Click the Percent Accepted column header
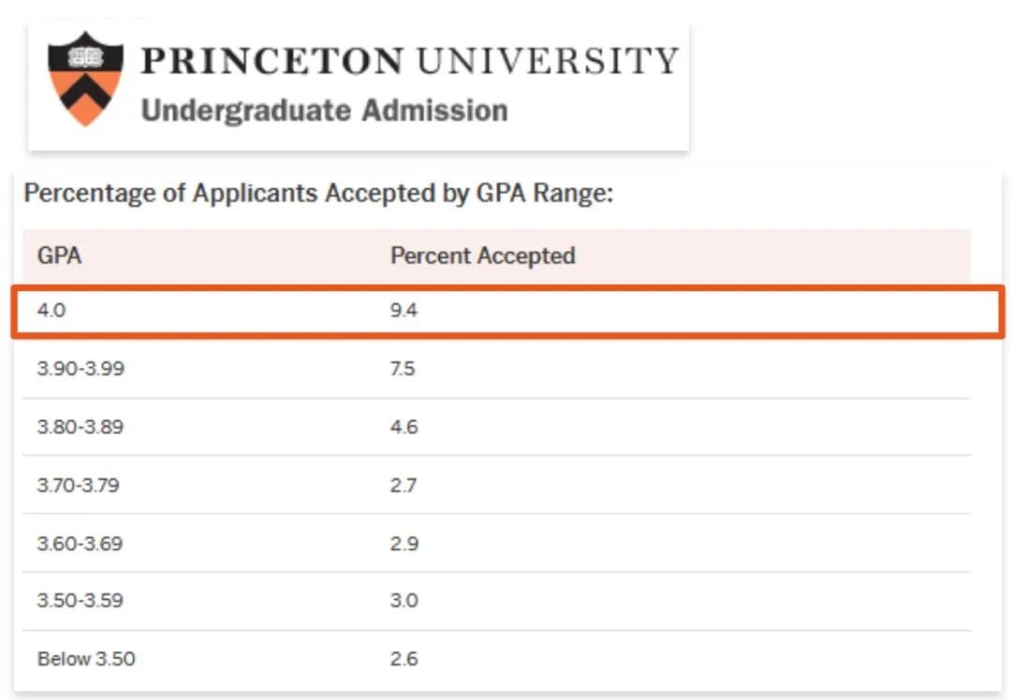The image size is (1011, 700). coord(483,255)
